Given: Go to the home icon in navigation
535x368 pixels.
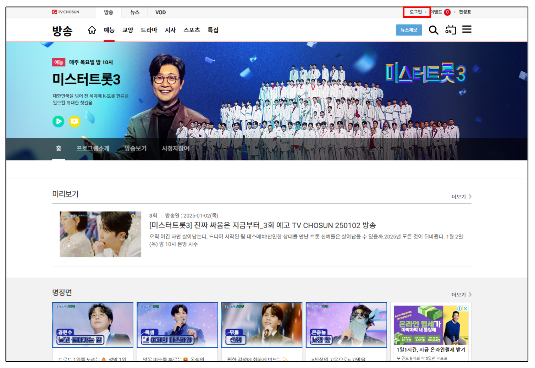Looking at the screenshot, I should coord(92,30).
